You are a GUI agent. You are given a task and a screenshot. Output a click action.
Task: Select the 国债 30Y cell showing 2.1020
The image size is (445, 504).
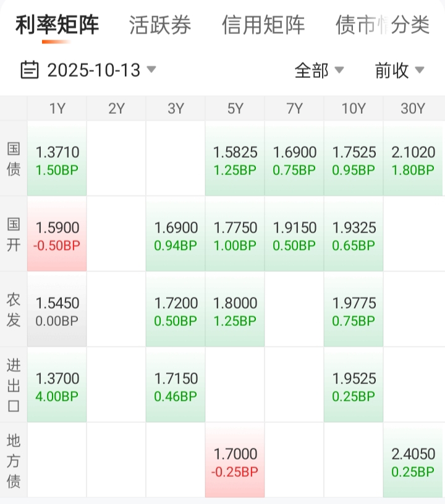click(x=413, y=160)
